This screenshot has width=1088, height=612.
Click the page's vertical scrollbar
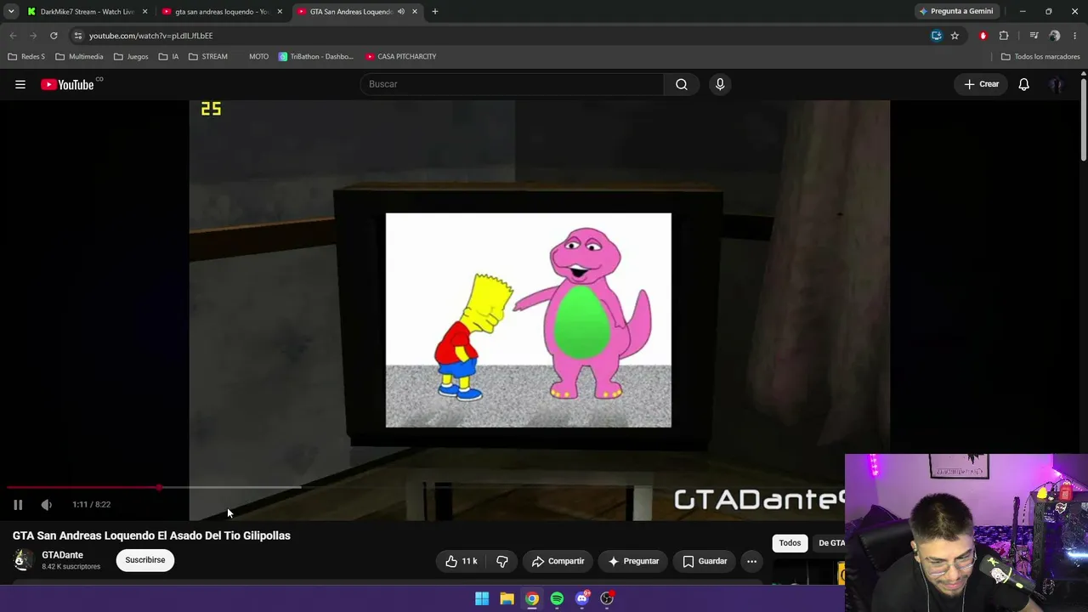point(1084,119)
